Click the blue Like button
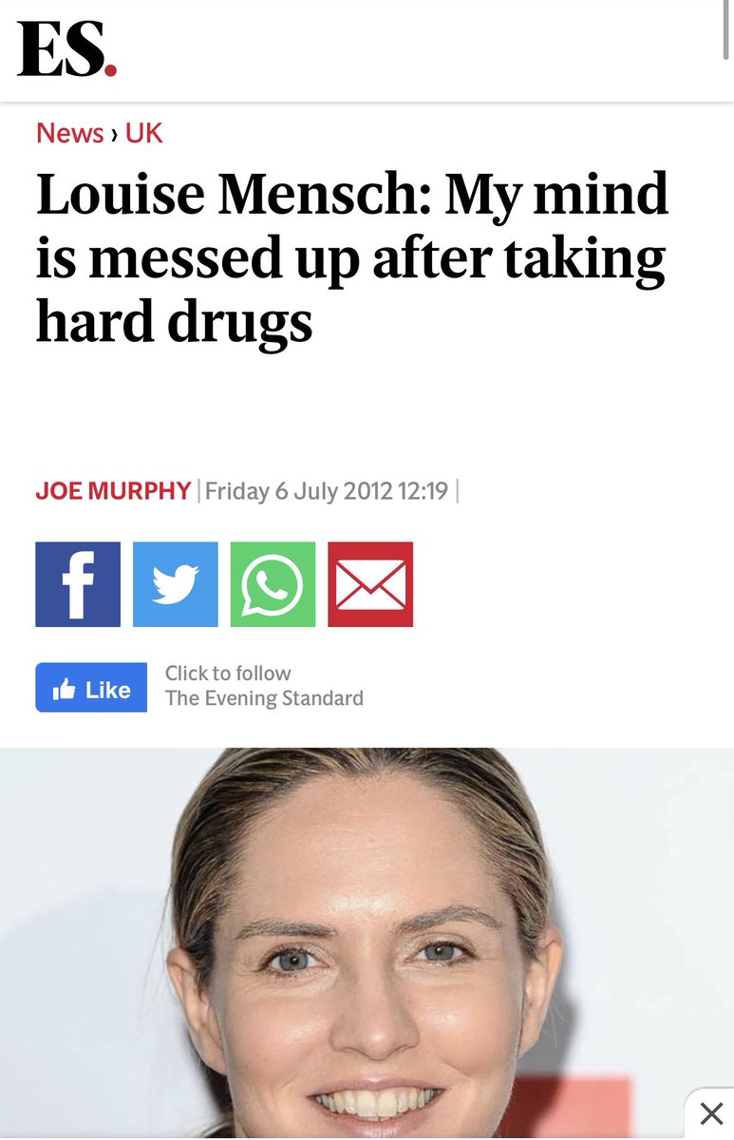This screenshot has width=734, height=1140. point(91,688)
